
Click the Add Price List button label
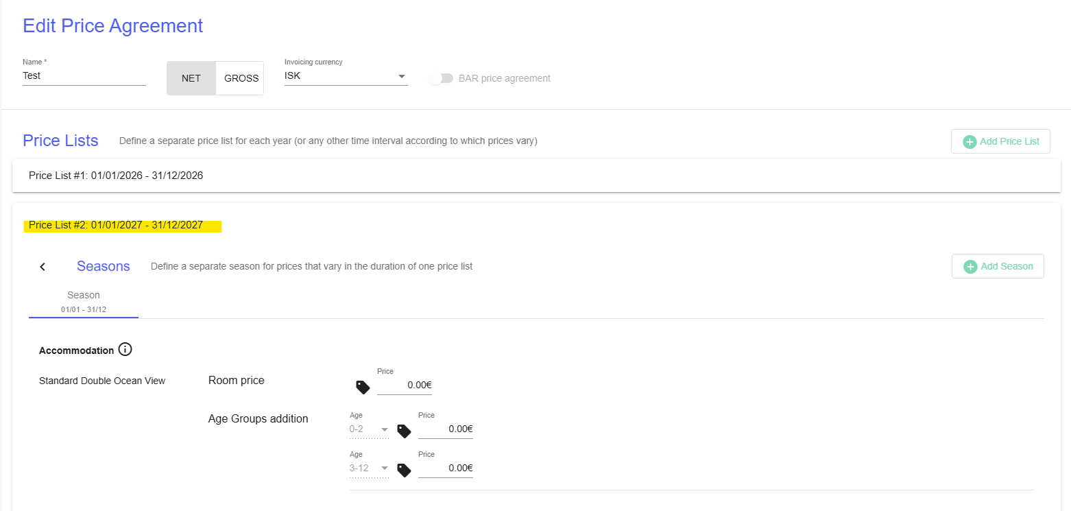click(1009, 141)
